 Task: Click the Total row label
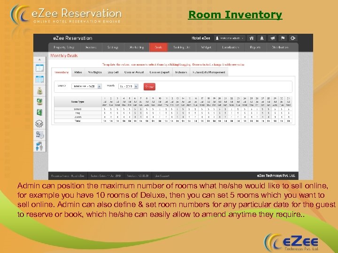pyautogui.click(x=77, y=121)
